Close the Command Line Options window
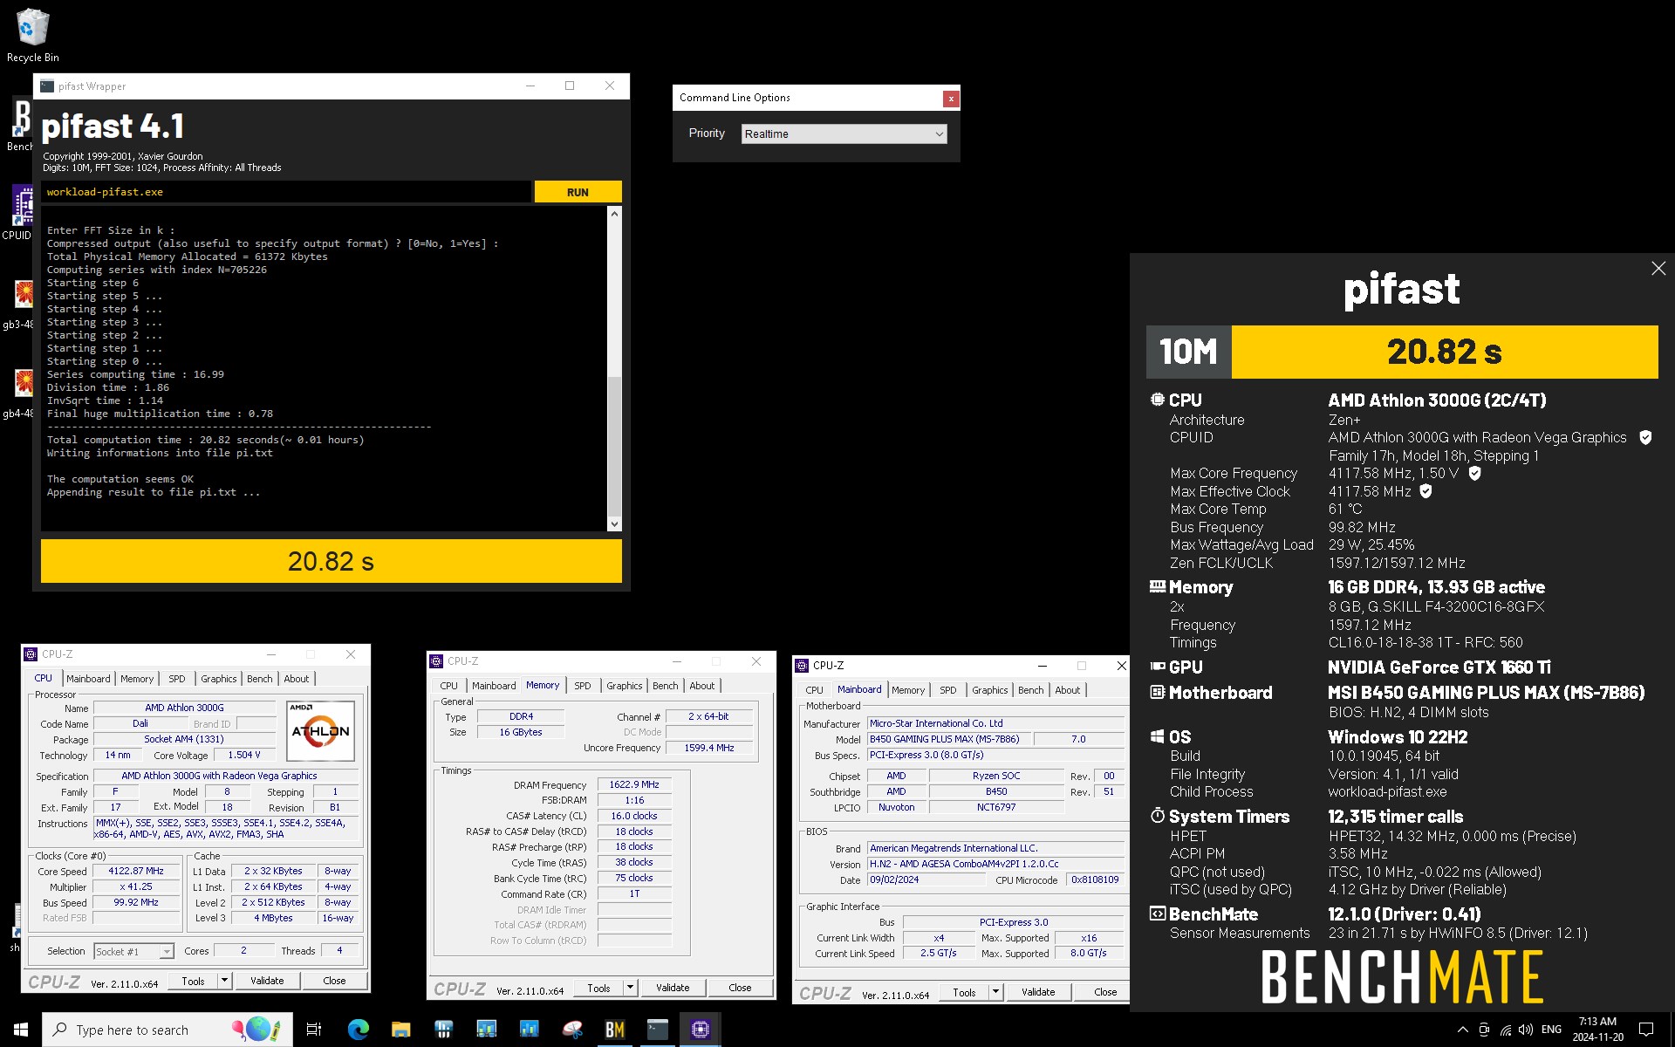Screen dimensions: 1675x1047 pyautogui.click(x=951, y=99)
